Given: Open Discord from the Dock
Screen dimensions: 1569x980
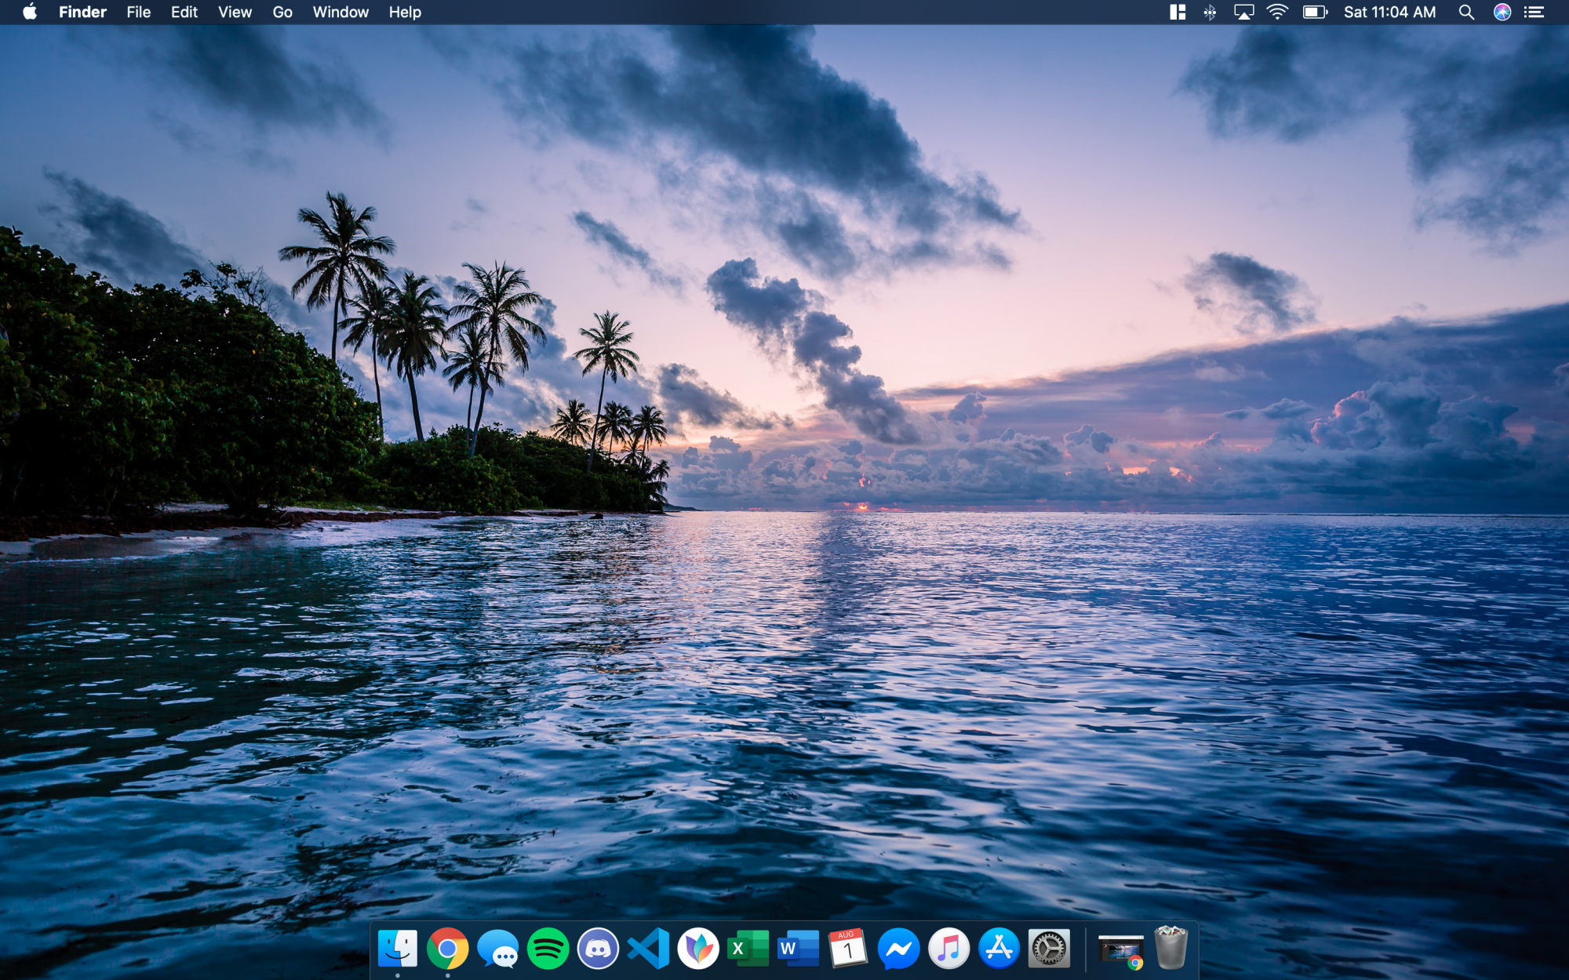Looking at the screenshot, I should pos(599,949).
